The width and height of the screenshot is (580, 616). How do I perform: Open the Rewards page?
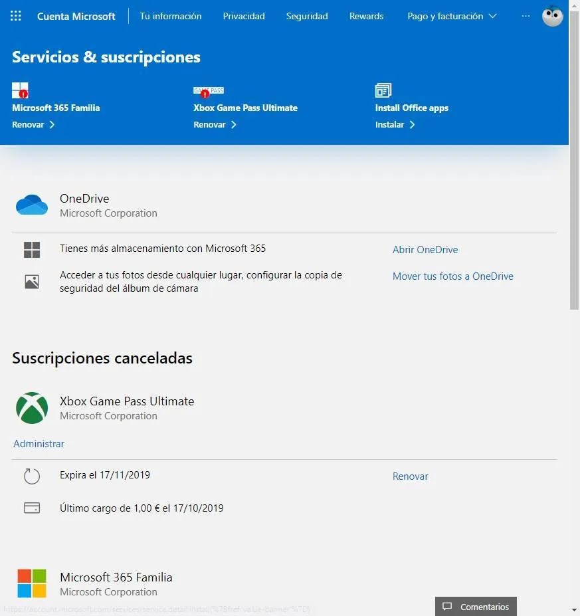point(366,16)
